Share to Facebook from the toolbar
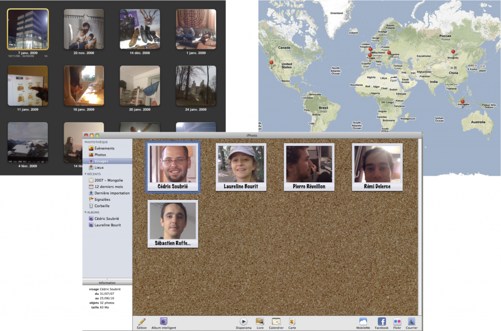Image resolution: width=501 pixels, height=331 pixels. click(x=382, y=323)
